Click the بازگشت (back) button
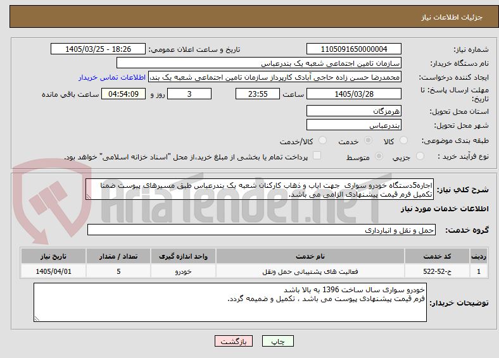Viewport: 499px width, 358px height. (233, 341)
